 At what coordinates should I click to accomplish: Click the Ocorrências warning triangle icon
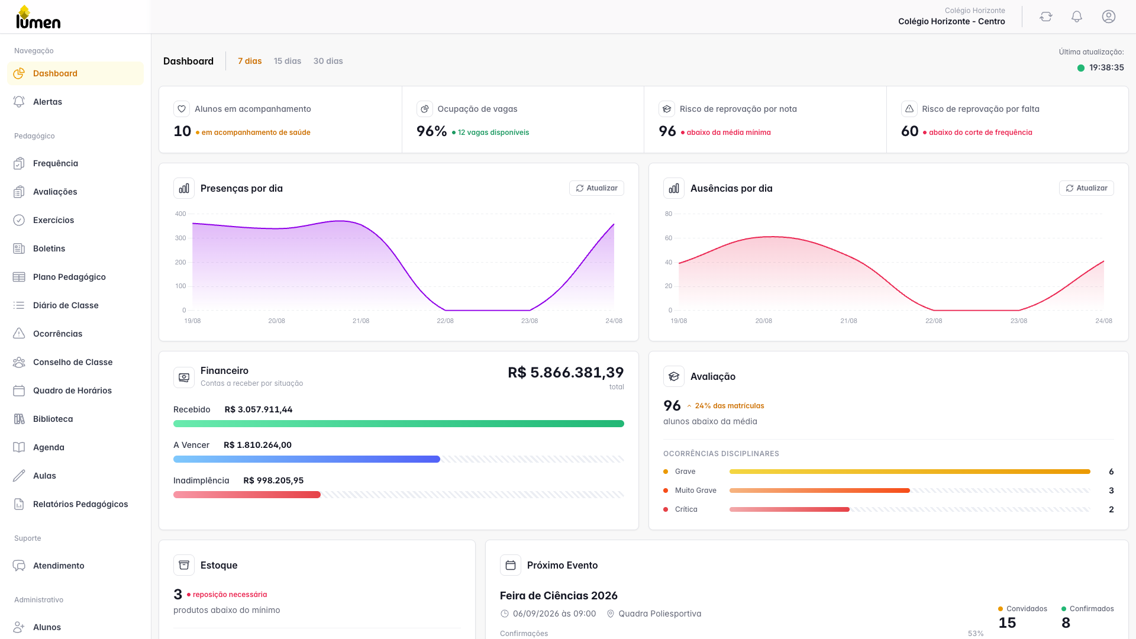point(19,334)
